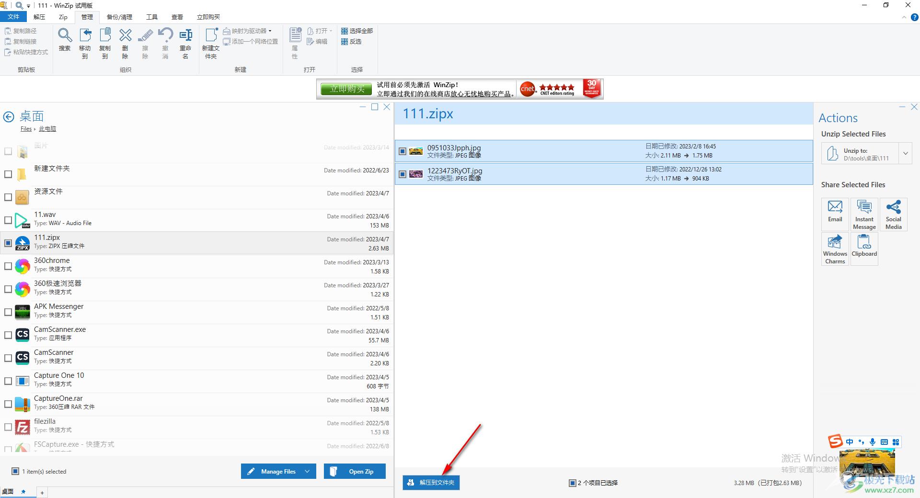Click thumbnail of 0951033Jpph.jpg
The image size is (920, 498).
416,151
